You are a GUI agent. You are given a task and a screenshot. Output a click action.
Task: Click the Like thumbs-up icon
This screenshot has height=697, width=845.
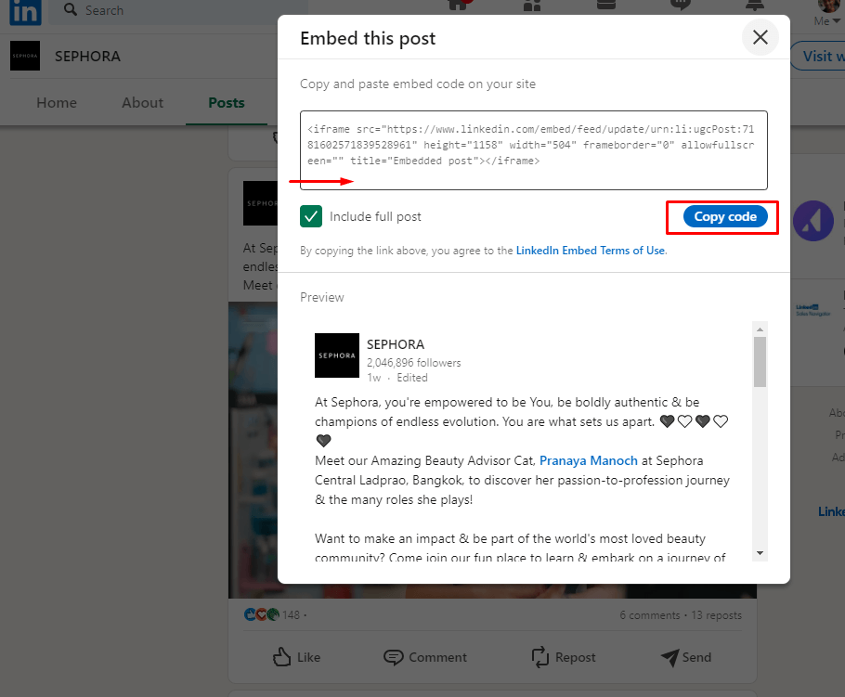click(x=282, y=657)
